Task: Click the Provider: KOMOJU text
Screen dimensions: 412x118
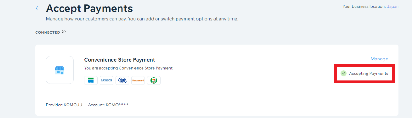Action: [x=64, y=105]
